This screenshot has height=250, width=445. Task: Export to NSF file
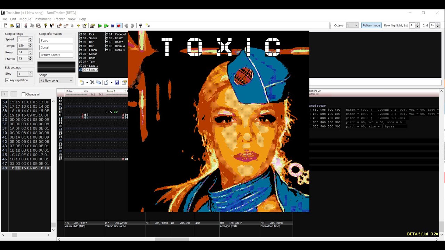pos(148,26)
